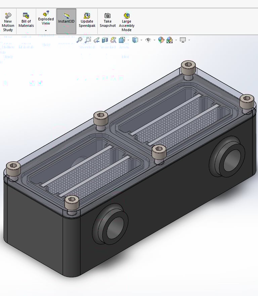Activate the Zoom to Area tool
The height and width of the screenshot is (296, 258).
pyautogui.click(x=88, y=40)
